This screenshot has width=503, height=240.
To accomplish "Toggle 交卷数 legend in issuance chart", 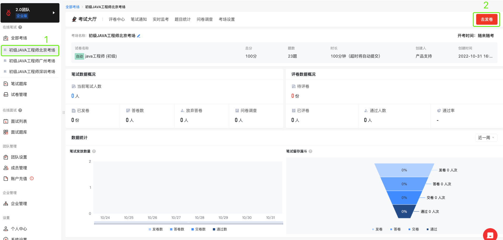I will coord(198,229).
